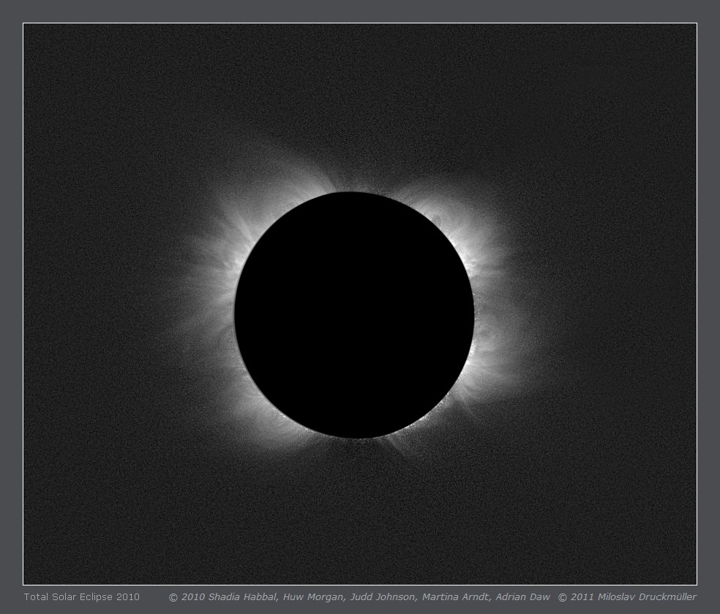Click the name Judd Johnson in credits

[383, 597]
